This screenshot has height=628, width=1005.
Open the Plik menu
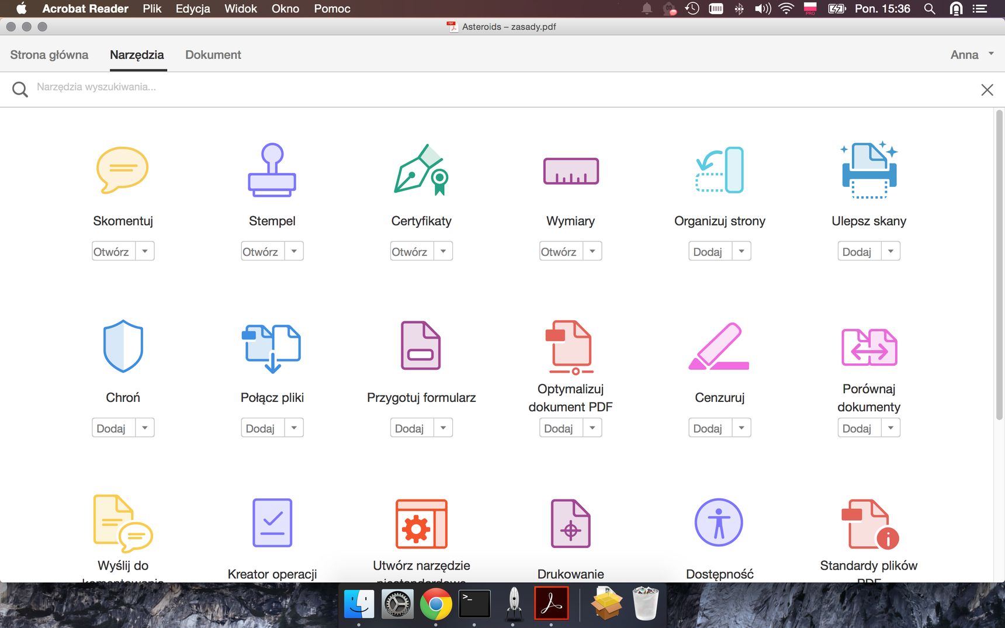(152, 8)
